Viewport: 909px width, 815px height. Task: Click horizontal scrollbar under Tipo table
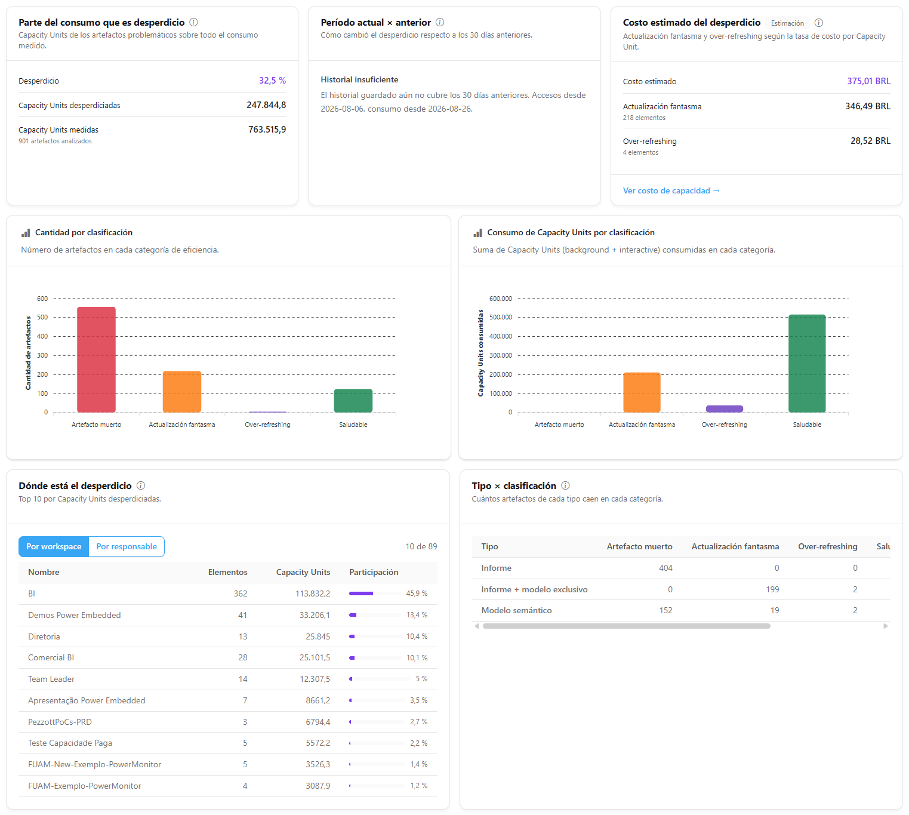pyautogui.click(x=627, y=626)
